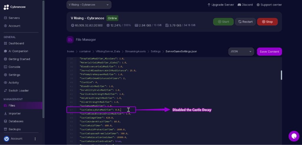
Task: Click the disk usage 3.79 GiB indicator
Action: (x=180, y=25)
